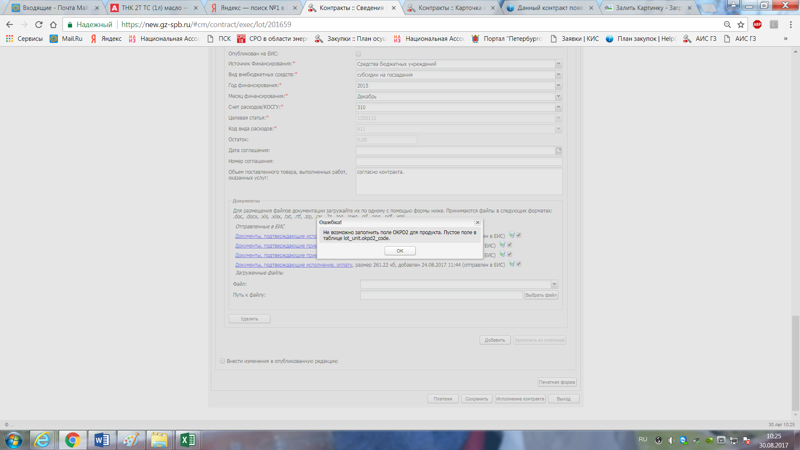Toggle checkbox beside the last sent document
The height and width of the screenshot is (450, 800).
tap(519, 264)
